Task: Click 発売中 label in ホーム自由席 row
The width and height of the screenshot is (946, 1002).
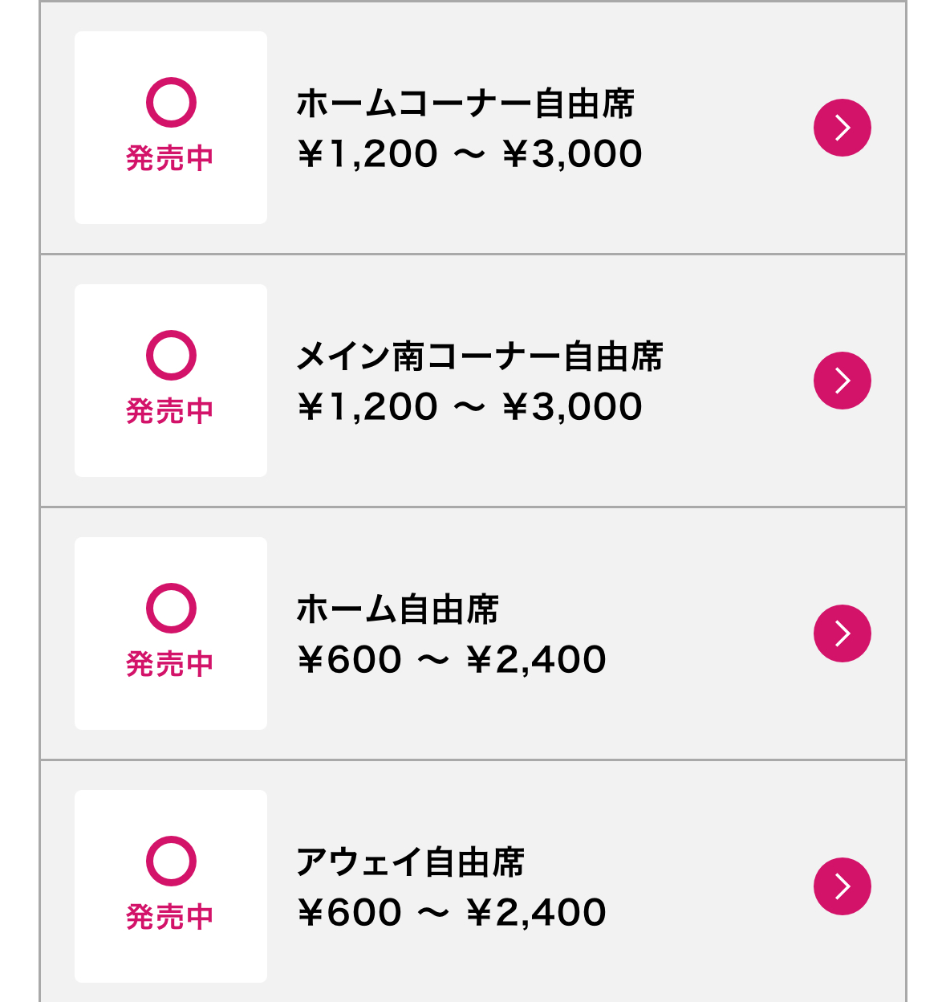Action: tap(170, 664)
